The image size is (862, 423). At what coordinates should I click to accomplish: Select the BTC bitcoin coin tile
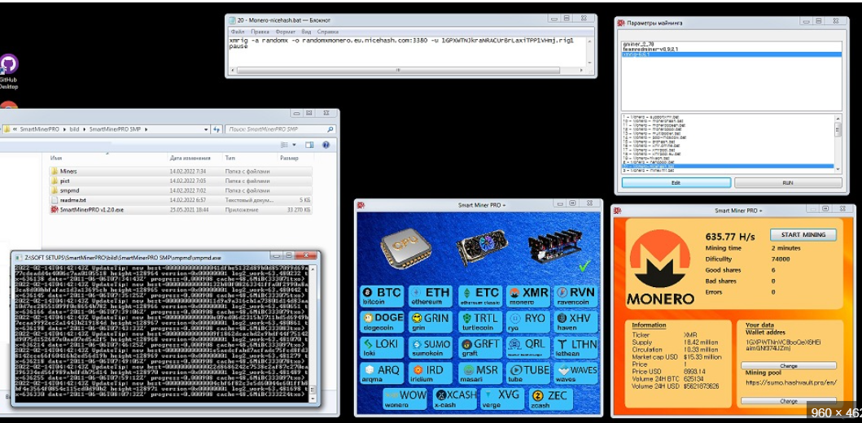382,296
